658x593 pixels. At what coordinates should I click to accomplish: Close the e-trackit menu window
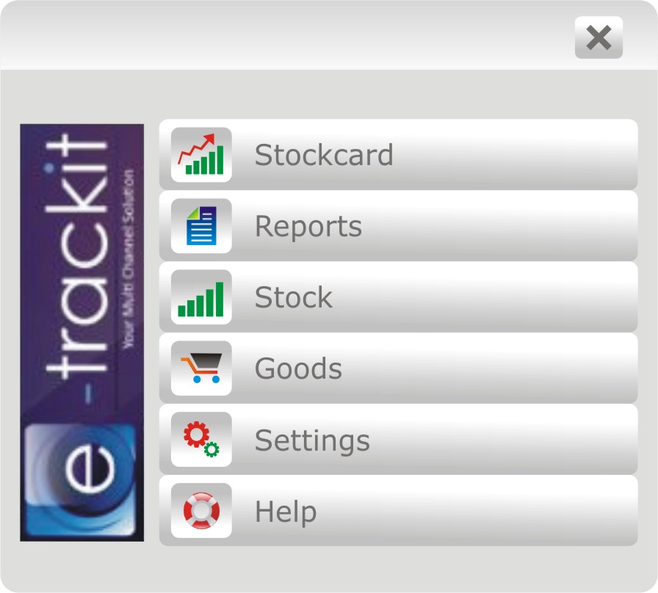tap(599, 37)
